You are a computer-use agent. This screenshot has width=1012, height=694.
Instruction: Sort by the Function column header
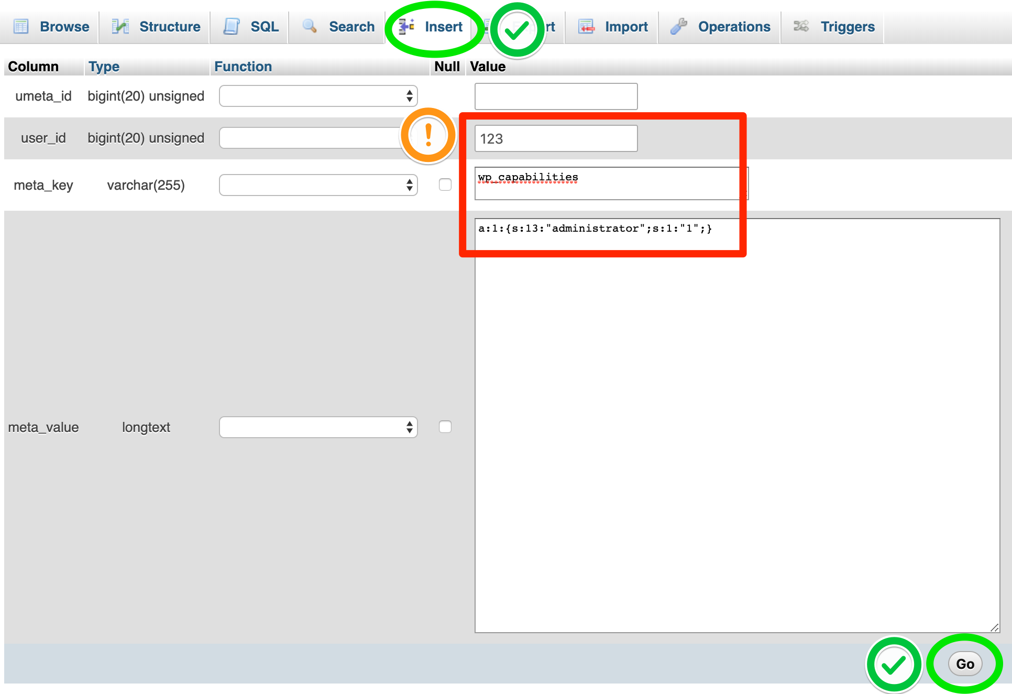[243, 67]
